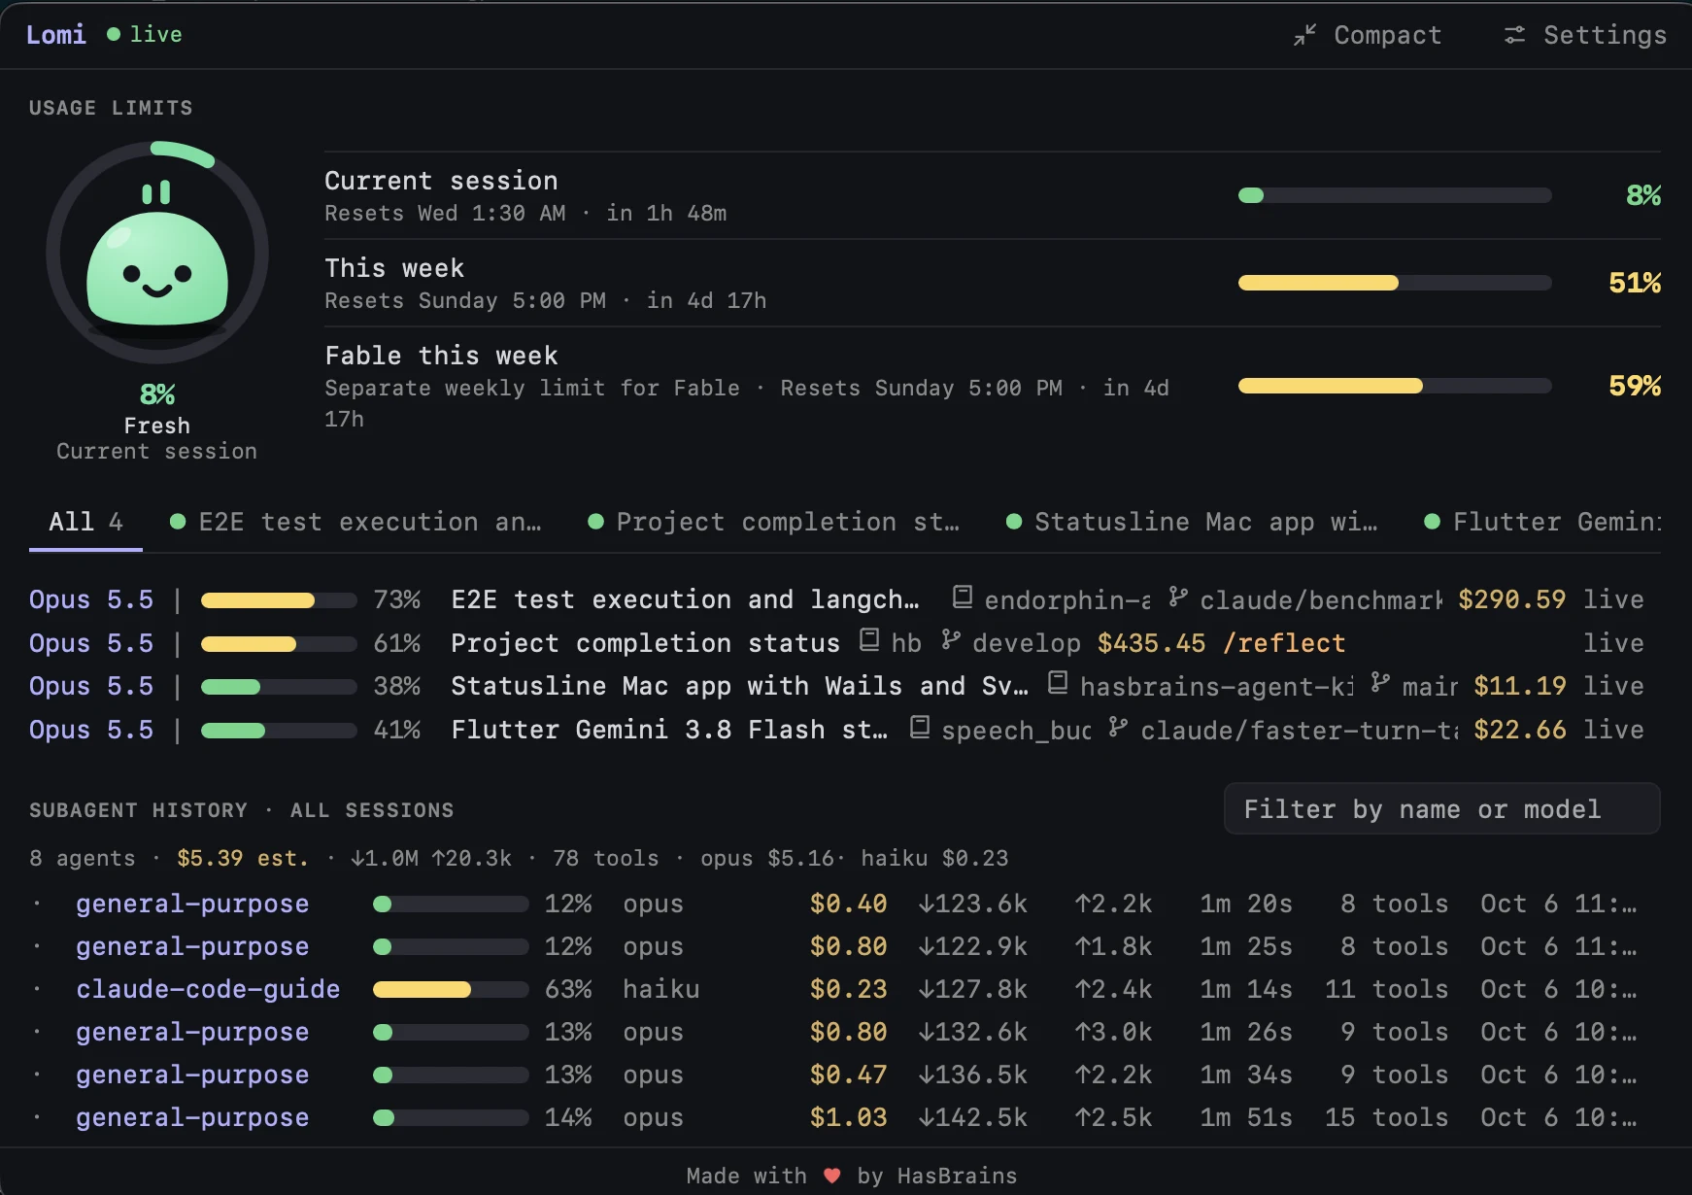
Task: Click the green dot on Flutter Gemini tab
Action: coord(1432,522)
